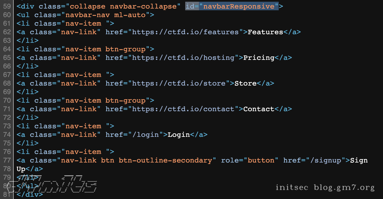Click the https://ctfd.io/store URL
383x199 pixels.
179,83
